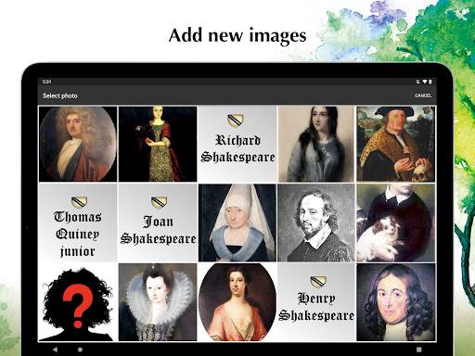Select the Richard Shakespeare image tile
Viewport: 475px width, 356px height.
[237, 144]
